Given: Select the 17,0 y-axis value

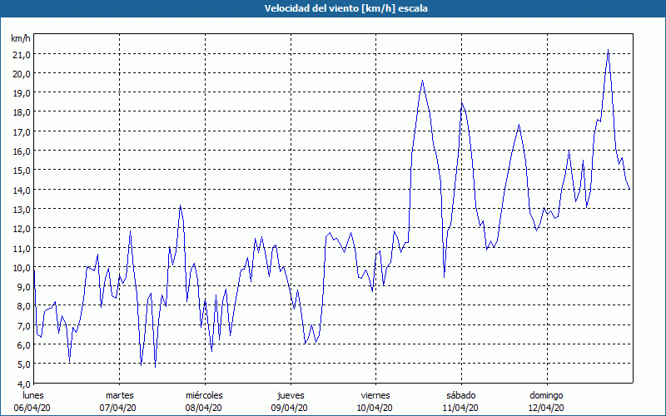Looking at the screenshot, I should [22, 132].
